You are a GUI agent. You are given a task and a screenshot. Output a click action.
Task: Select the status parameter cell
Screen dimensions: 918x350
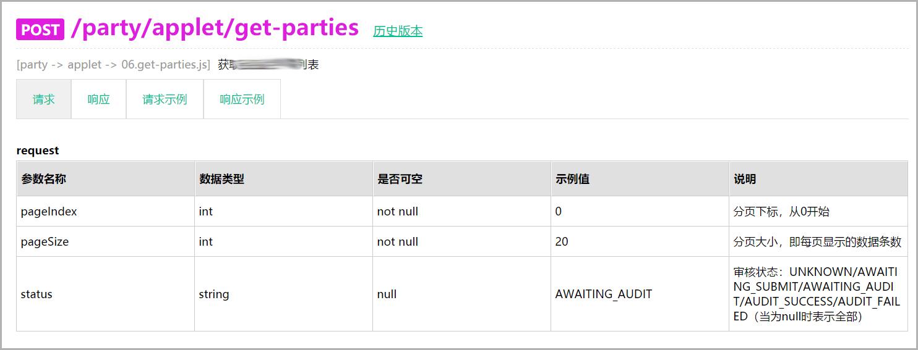[x=36, y=294]
